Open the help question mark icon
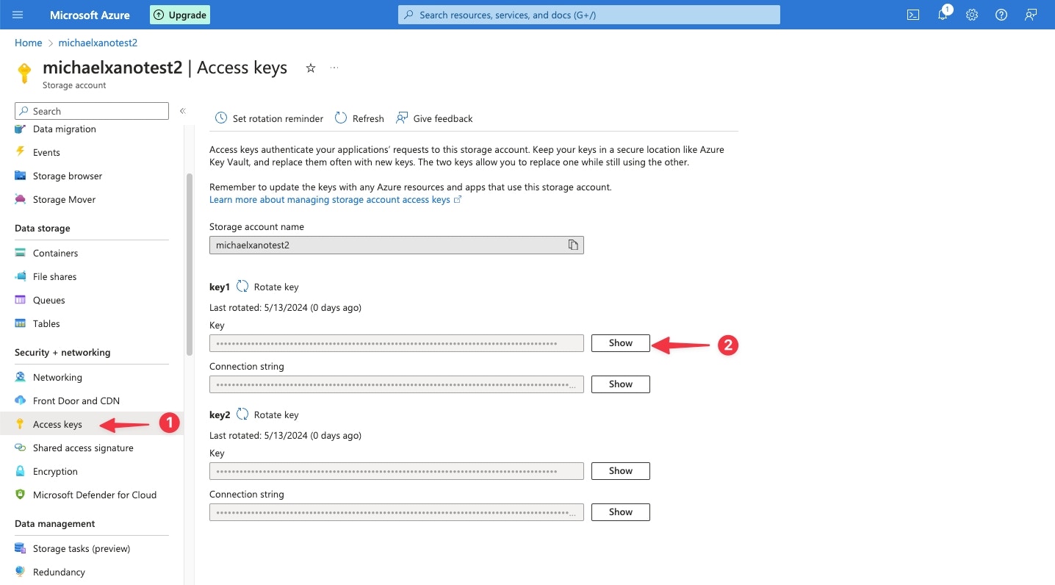 (x=1001, y=15)
